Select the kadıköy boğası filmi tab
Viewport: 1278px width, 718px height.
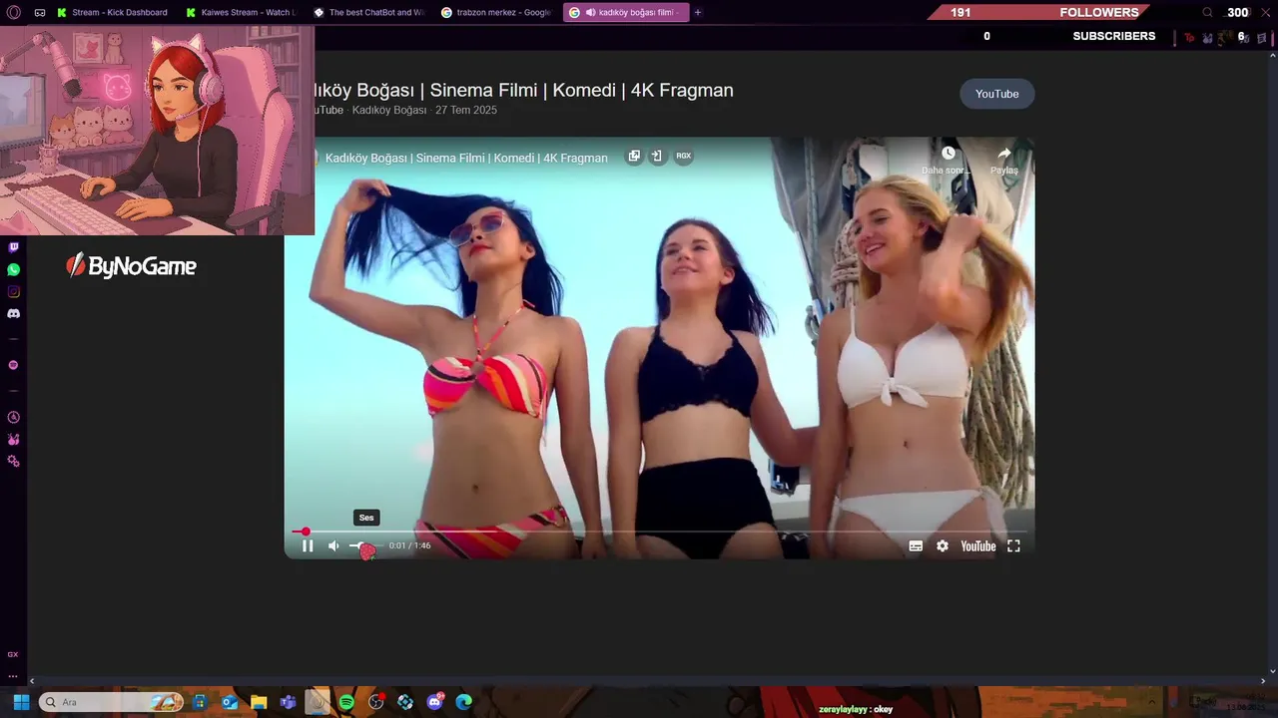click(625, 12)
